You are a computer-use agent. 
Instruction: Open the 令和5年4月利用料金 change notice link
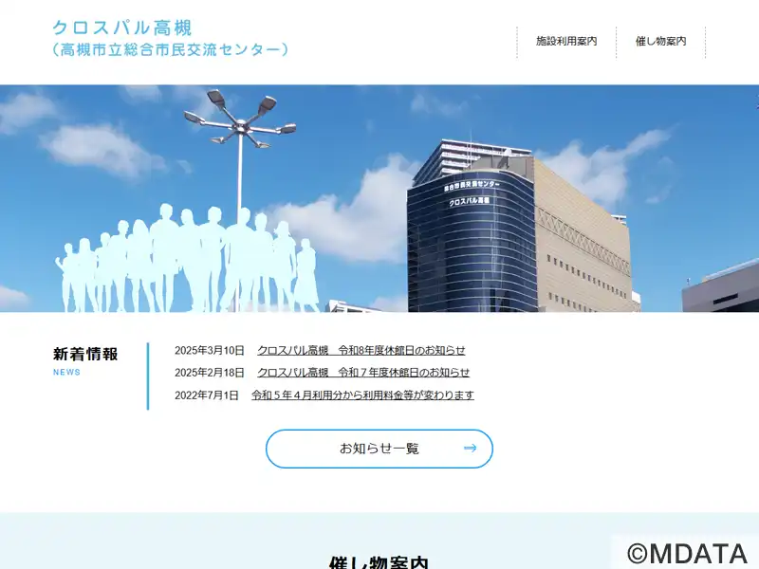tap(362, 395)
